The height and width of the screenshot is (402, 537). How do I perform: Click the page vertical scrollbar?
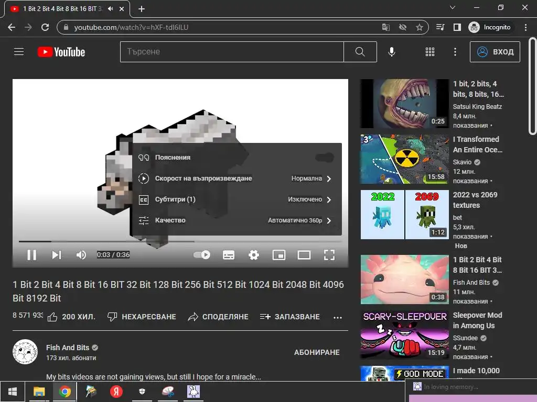[532, 86]
